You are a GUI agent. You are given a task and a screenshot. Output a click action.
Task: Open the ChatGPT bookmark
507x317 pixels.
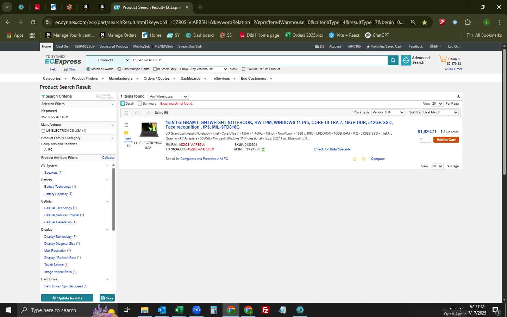(x=377, y=35)
